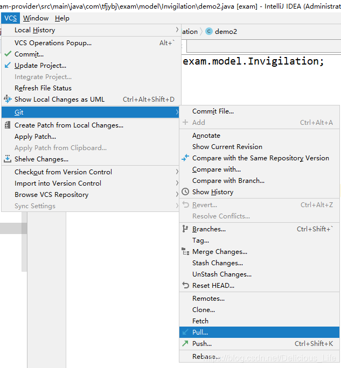Choose Clone... menu item
This screenshot has height=368, width=341.
pos(259,309)
